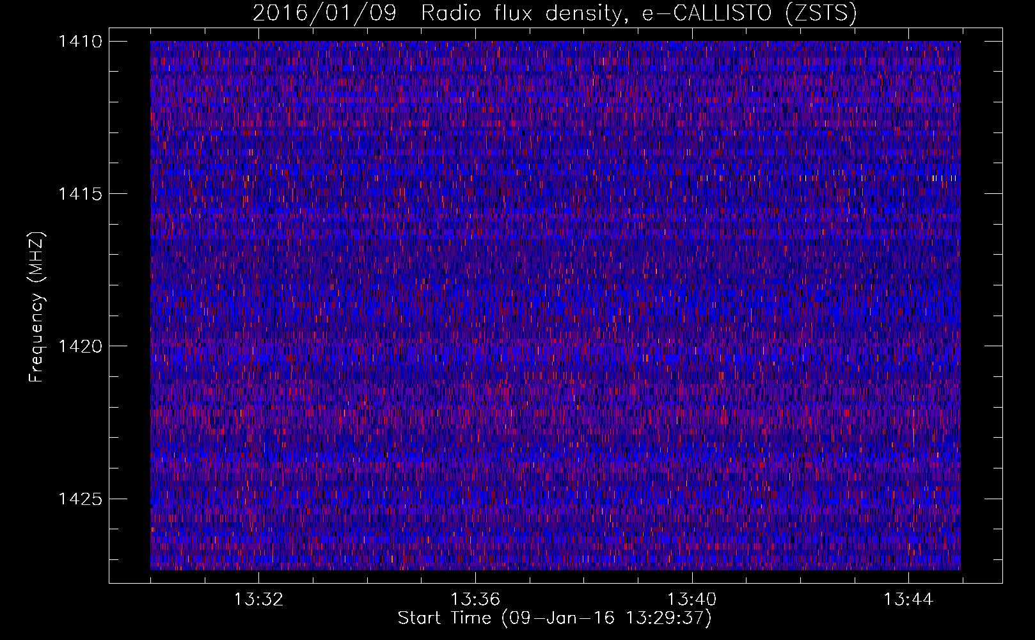This screenshot has height=640, width=1035.
Task: Click the 13:40 time tick label
Action: (692, 600)
